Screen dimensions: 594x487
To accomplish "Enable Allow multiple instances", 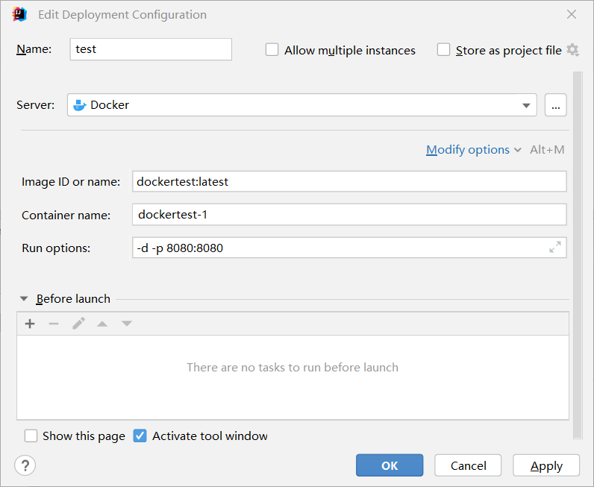I will pyautogui.click(x=272, y=50).
